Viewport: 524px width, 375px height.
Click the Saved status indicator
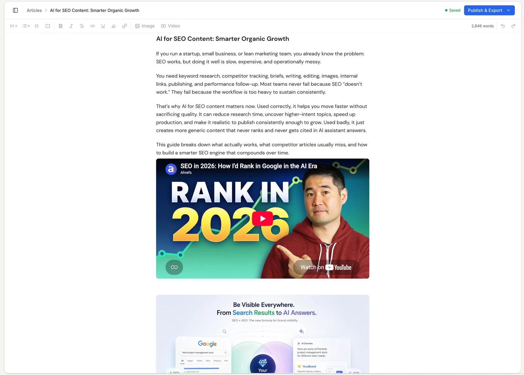click(x=453, y=10)
